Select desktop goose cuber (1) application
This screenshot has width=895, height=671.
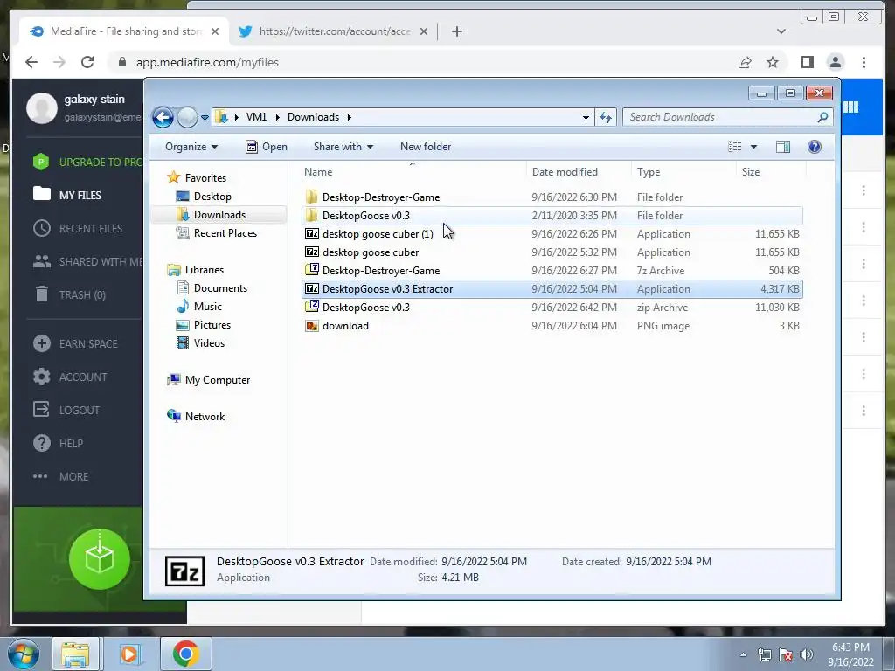coord(552,234)
